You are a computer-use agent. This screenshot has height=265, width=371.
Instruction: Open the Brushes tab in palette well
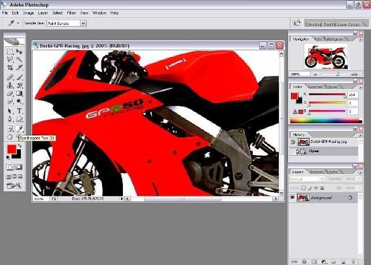314,24
